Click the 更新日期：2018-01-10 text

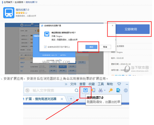coord(121,64)
